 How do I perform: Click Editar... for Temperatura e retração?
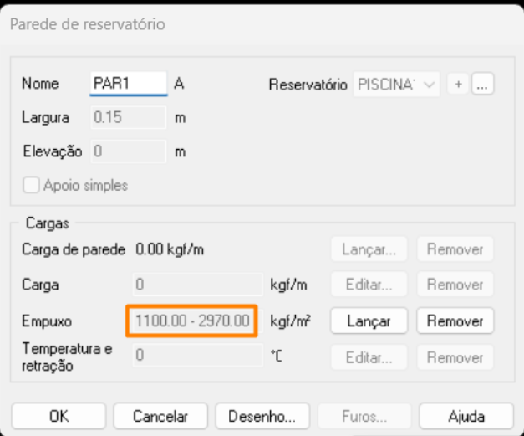pyautogui.click(x=369, y=357)
